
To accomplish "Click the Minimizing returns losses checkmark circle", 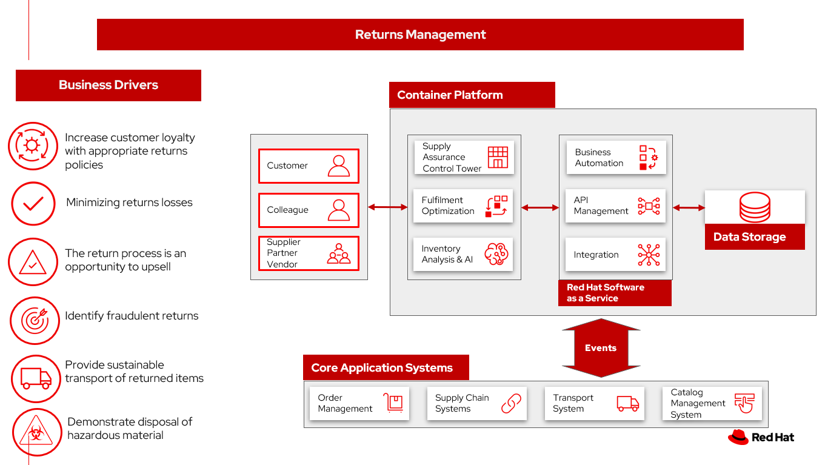I will pyautogui.click(x=33, y=204).
